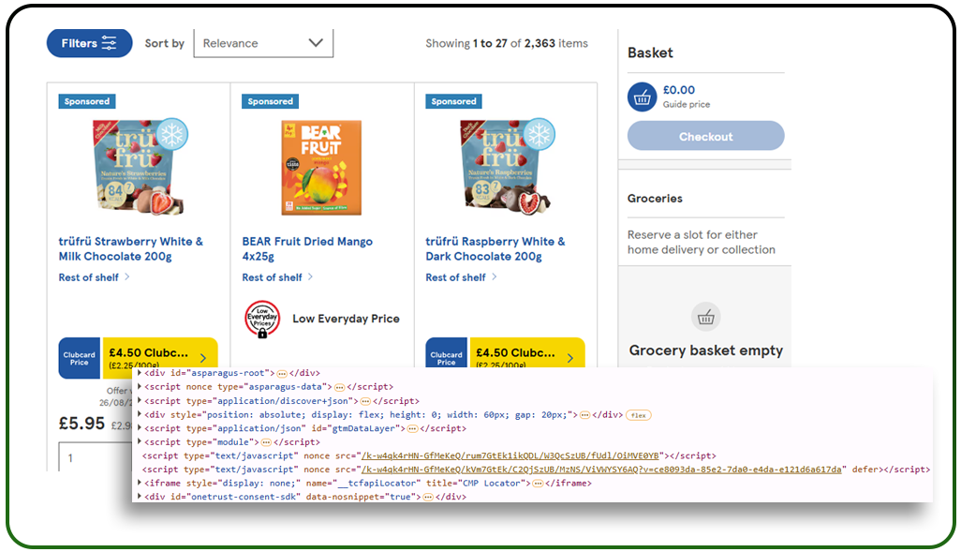The width and height of the screenshot is (961, 552).
Task: Open the trüfrü Strawberry White & Milk Chocolate link
Action: [x=128, y=248]
